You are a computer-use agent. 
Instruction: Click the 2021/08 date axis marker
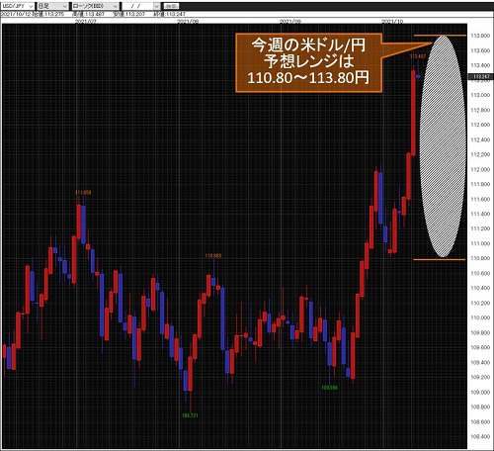188,22
